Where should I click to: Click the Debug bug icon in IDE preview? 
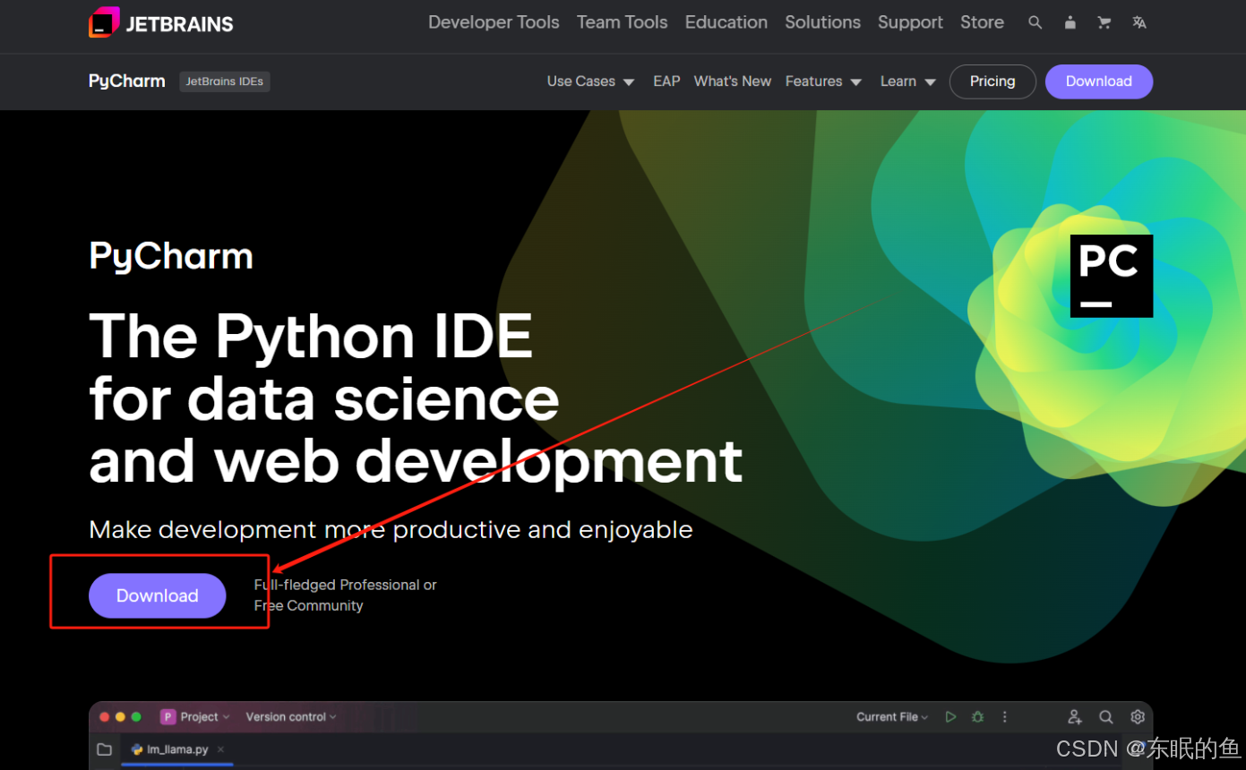click(978, 717)
